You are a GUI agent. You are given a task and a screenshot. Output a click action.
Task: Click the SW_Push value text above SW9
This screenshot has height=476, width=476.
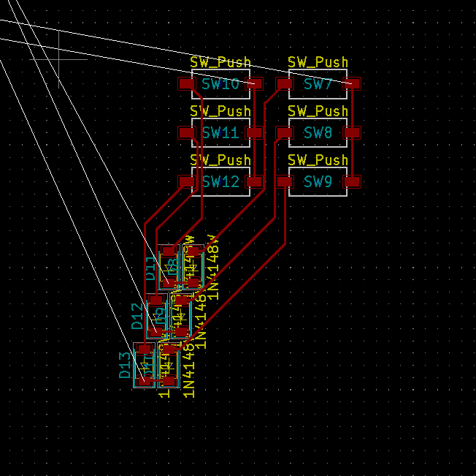click(318, 160)
